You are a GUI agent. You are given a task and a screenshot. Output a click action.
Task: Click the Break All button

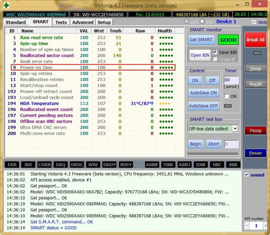[255, 40]
